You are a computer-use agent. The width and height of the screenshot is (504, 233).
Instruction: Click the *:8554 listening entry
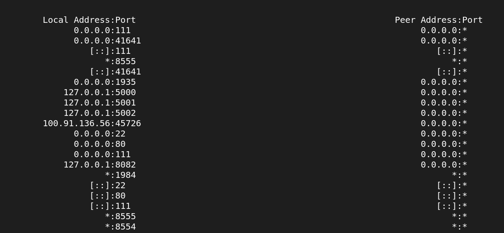[x=120, y=227]
